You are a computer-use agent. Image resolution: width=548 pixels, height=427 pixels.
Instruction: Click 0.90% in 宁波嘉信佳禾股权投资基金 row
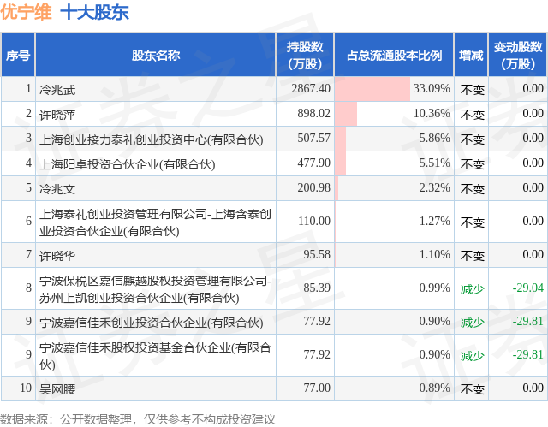[x=434, y=354]
